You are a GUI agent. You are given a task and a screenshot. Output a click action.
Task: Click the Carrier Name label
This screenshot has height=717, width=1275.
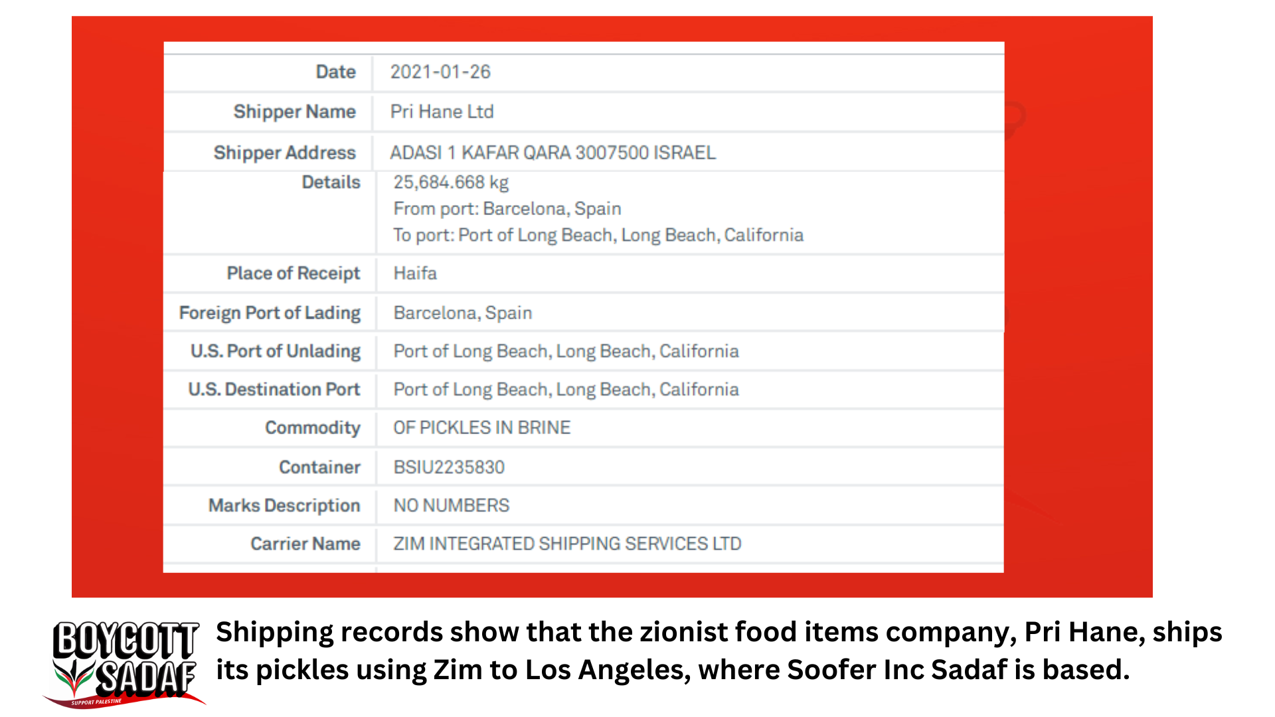click(305, 544)
